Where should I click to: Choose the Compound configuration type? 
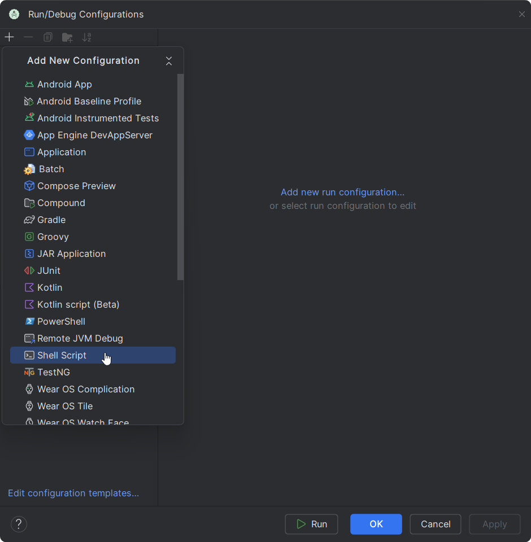(93, 203)
